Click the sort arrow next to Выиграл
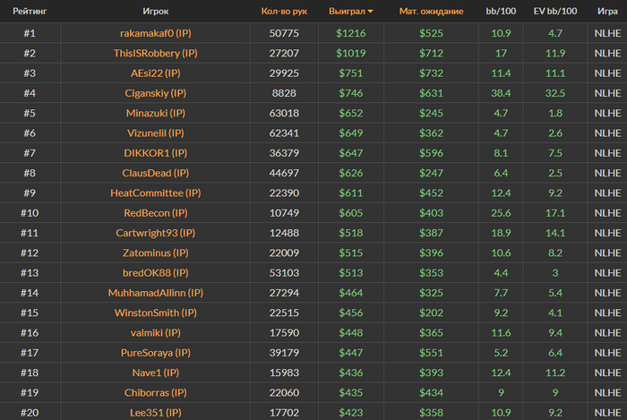The width and height of the screenshot is (627, 420). click(x=370, y=12)
